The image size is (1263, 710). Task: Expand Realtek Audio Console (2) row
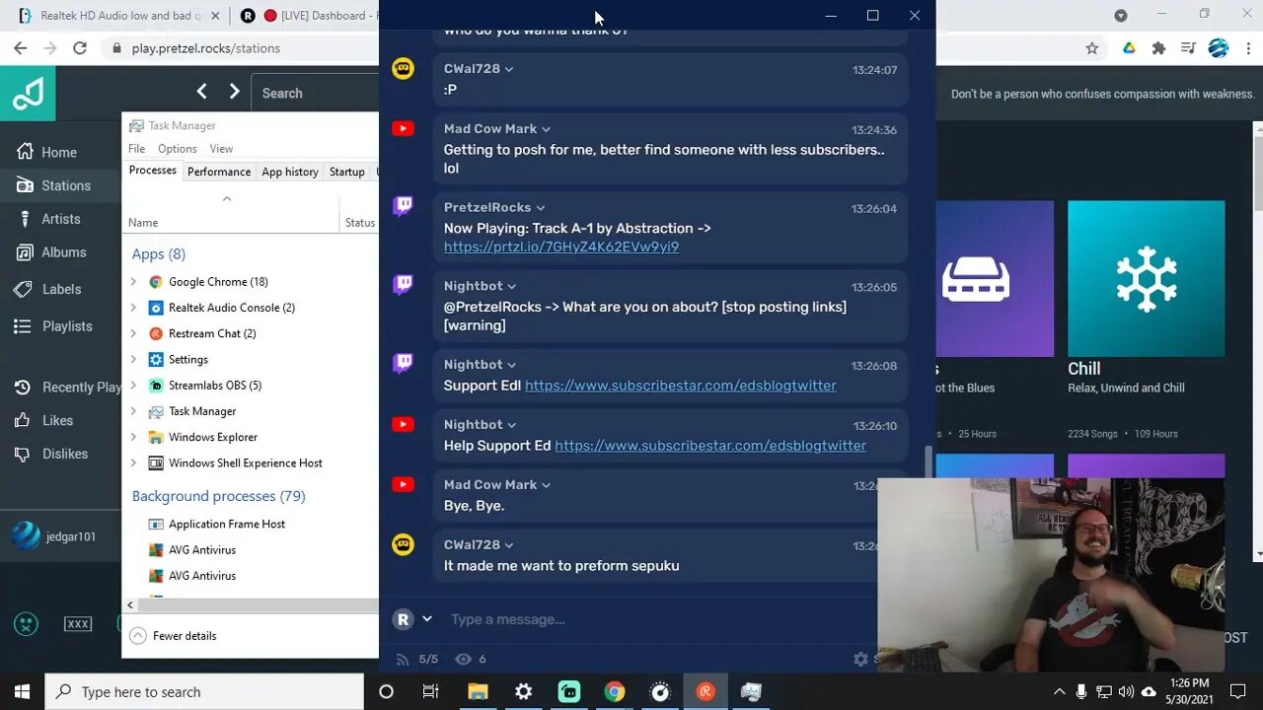(x=133, y=308)
